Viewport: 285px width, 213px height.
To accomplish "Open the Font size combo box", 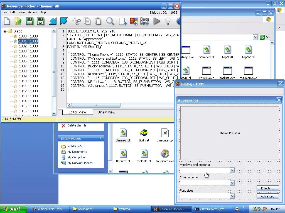I will pyautogui.click(x=232, y=196).
